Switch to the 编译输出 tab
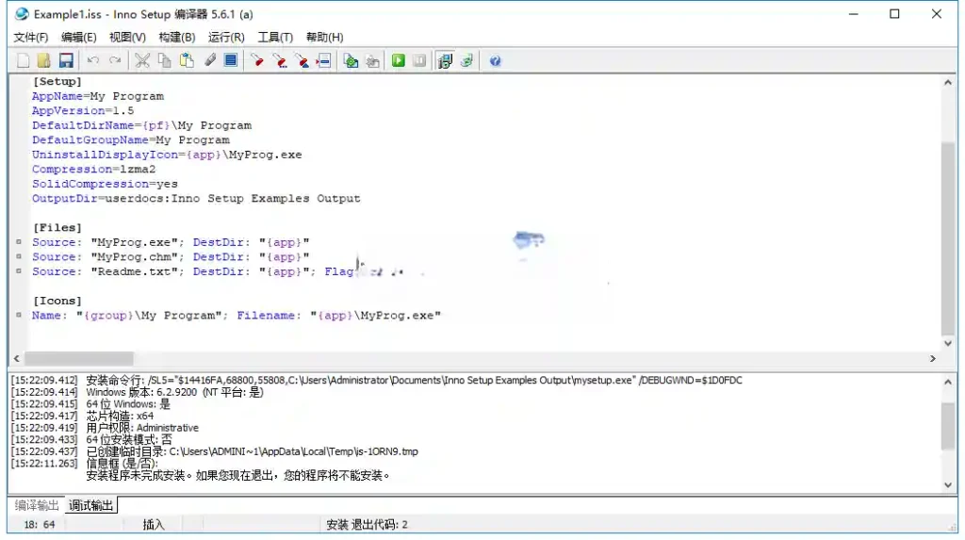Image resolution: width=965 pixels, height=540 pixels. [x=37, y=506]
